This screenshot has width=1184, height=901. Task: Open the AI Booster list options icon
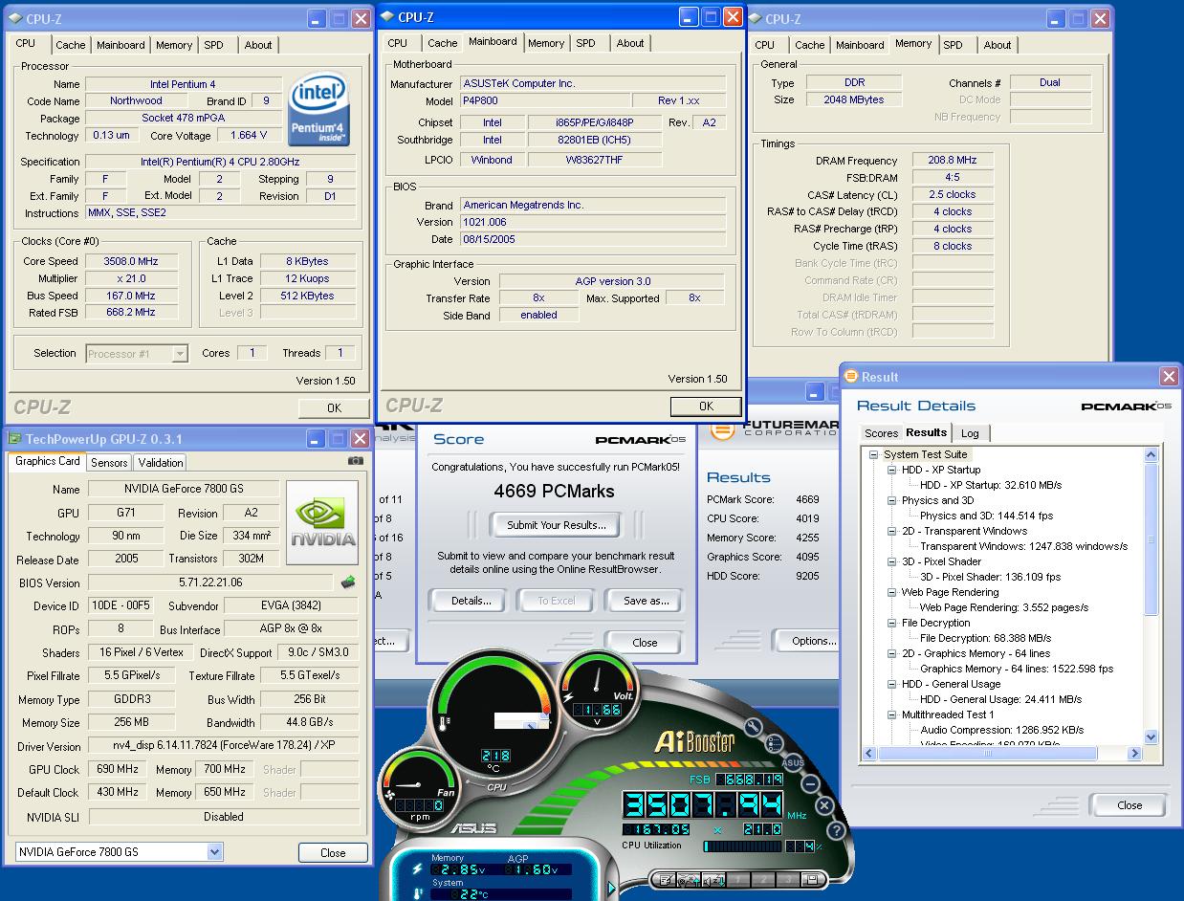coord(775,744)
